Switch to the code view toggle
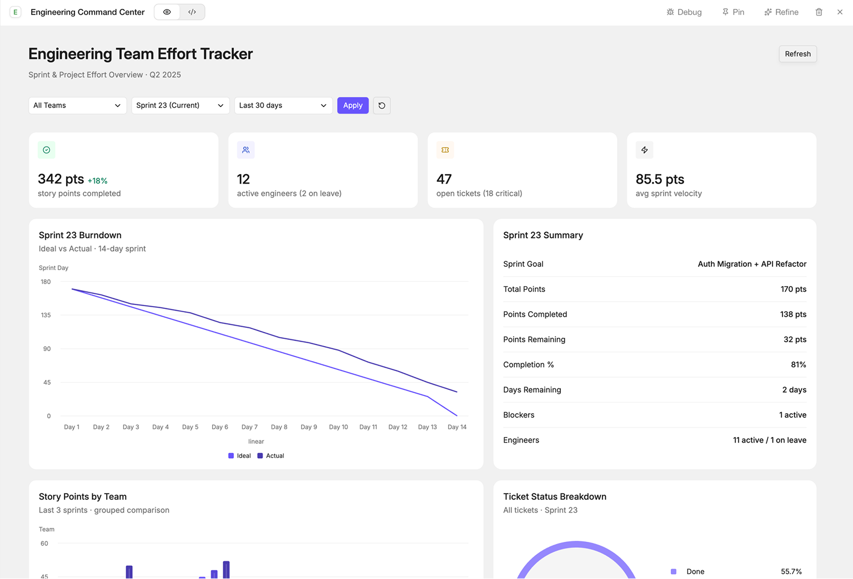 coord(192,12)
